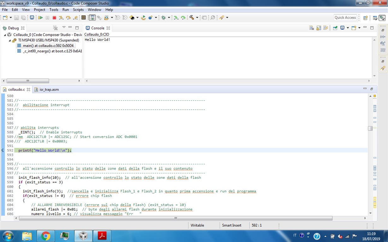Image resolution: width=388 pixels, height=242 pixels.
Task: Click the Writable status entry
Action: click(x=197, y=225)
